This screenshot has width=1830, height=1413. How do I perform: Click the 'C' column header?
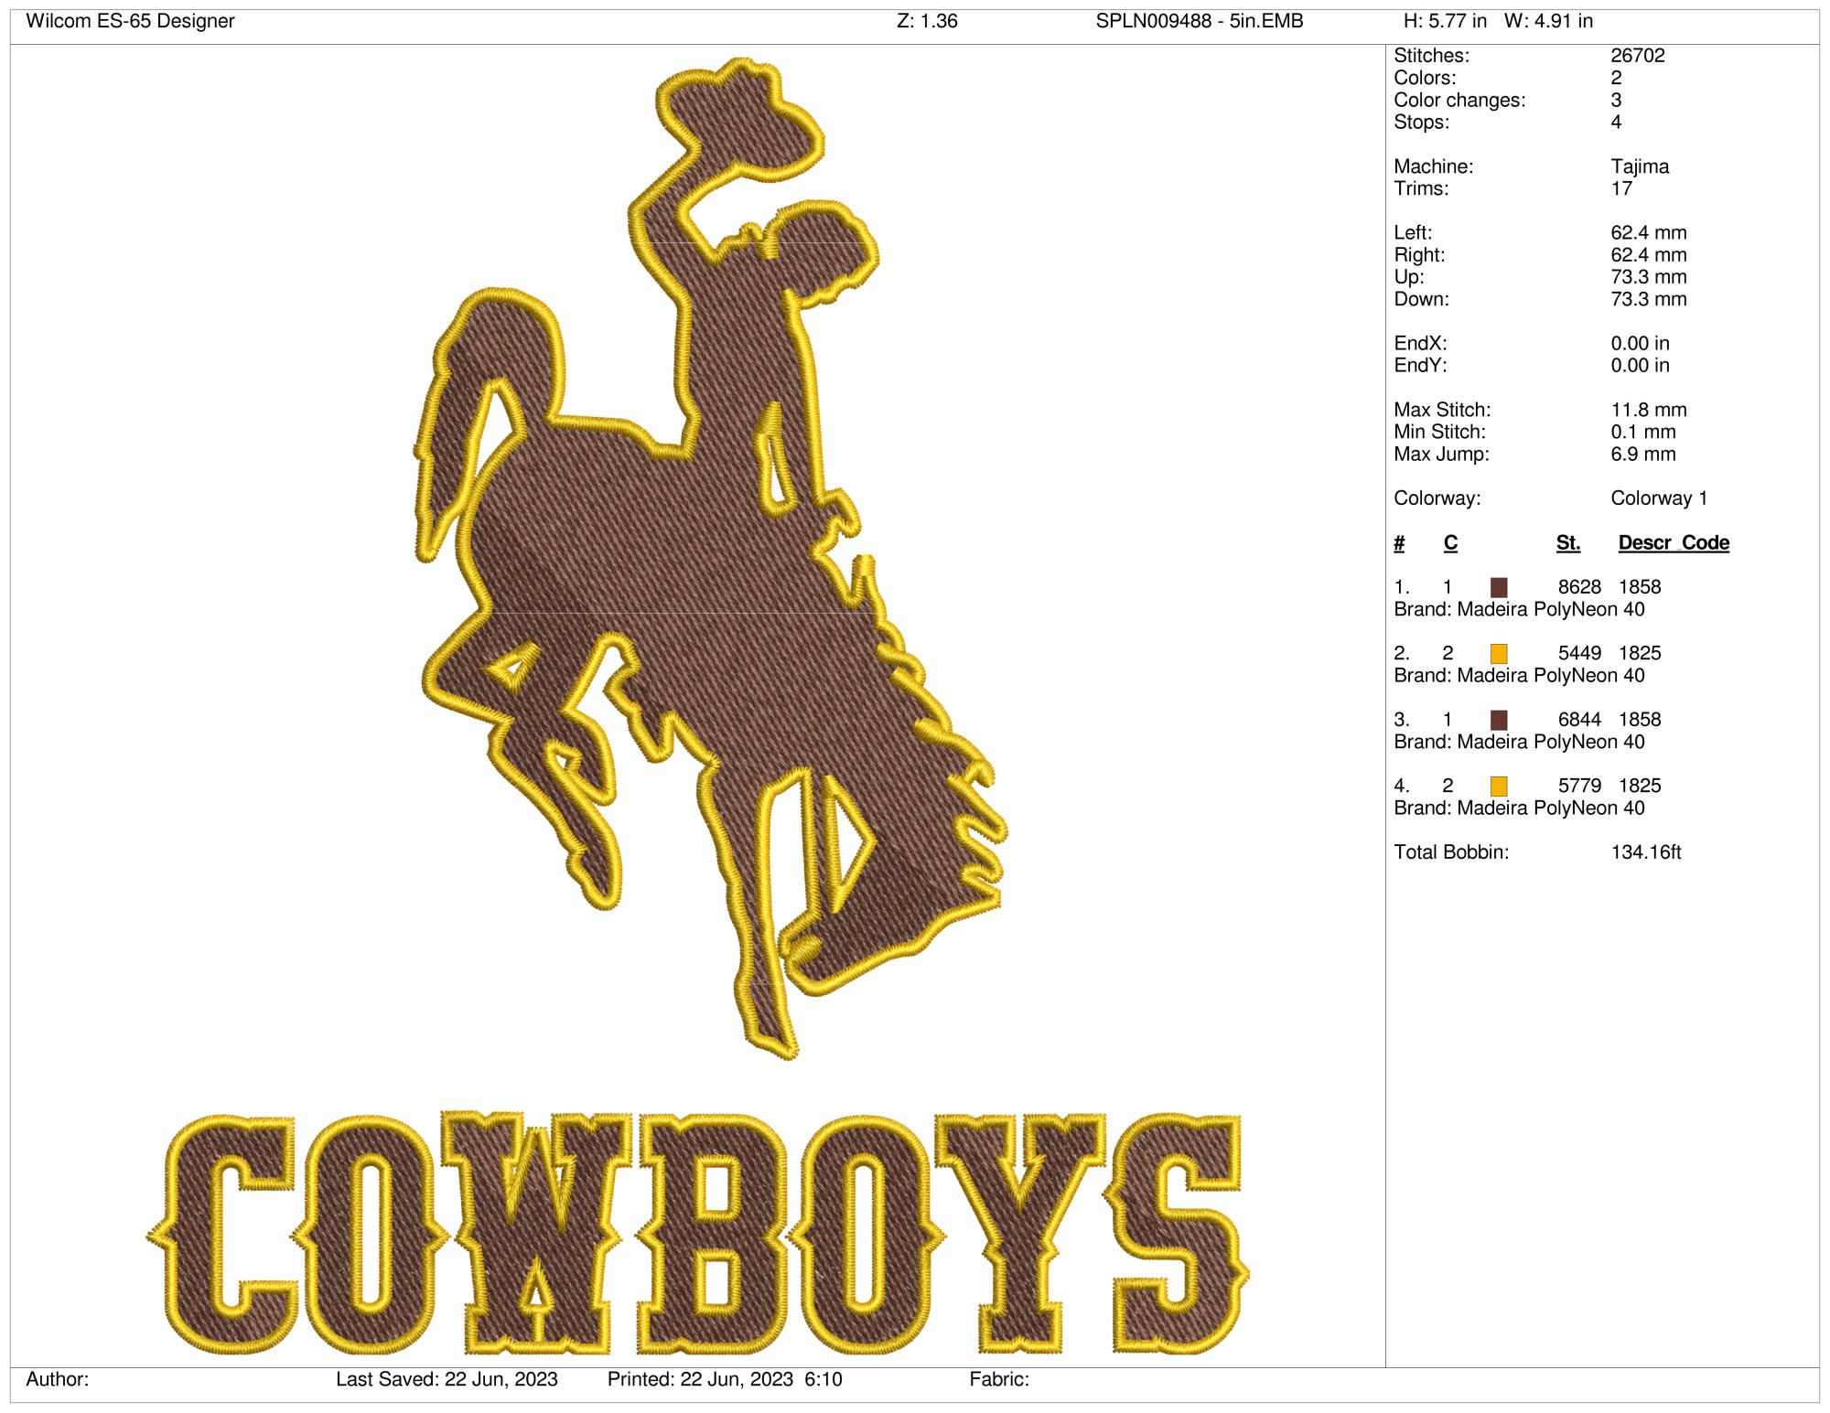pyautogui.click(x=1450, y=542)
